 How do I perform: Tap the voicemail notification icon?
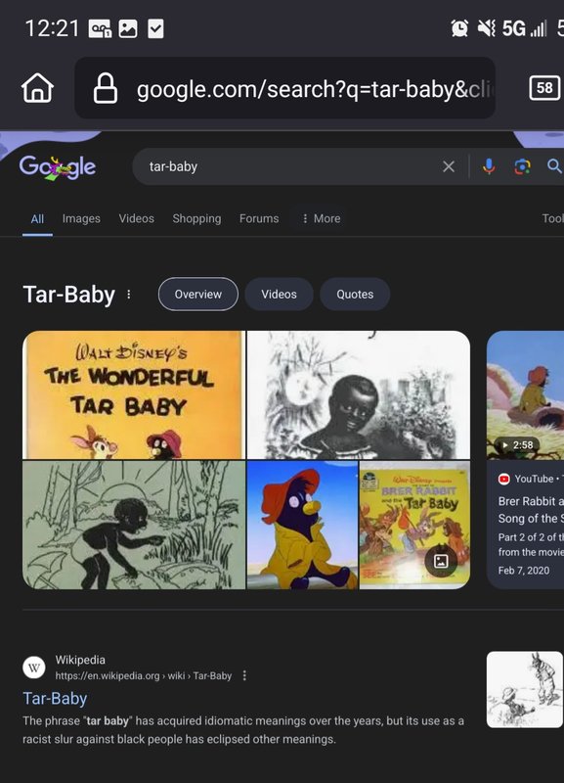100,29
